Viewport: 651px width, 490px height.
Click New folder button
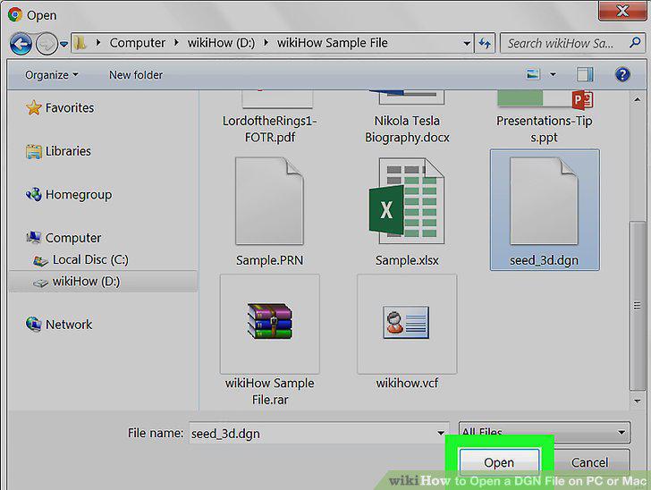click(x=136, y=75)
